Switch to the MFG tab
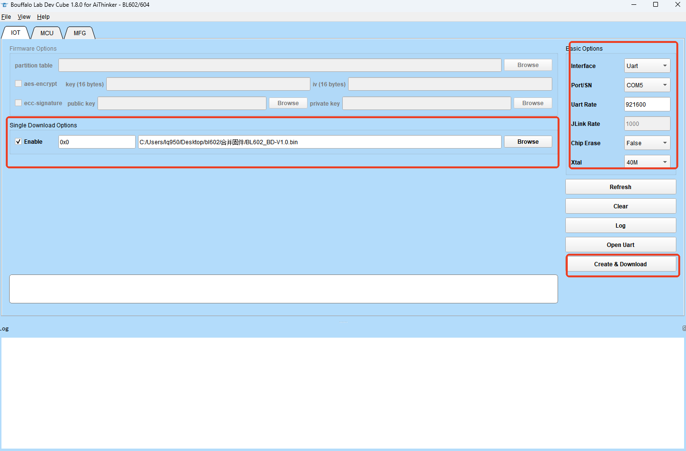The width and height of the screenshot is (686, 451). click(x=80, y=33)
